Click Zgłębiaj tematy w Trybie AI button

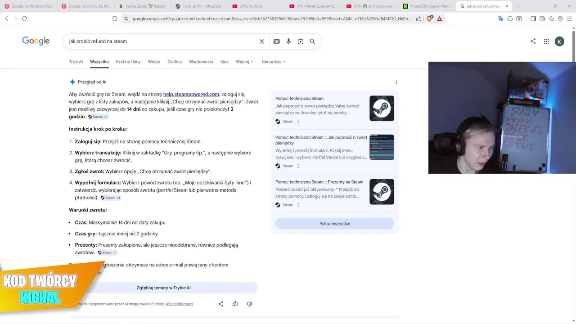(164, 288)
